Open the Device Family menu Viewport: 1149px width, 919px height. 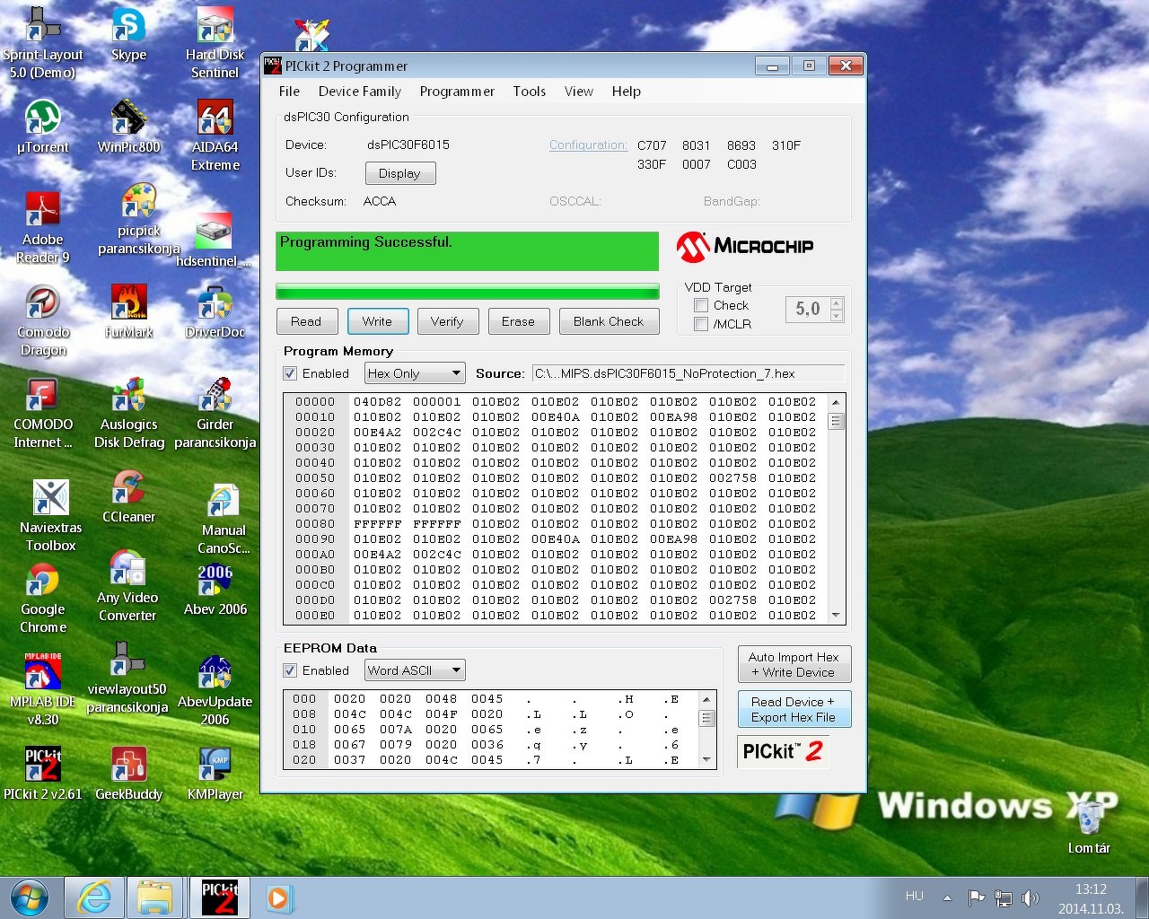[x=360, y=92]
